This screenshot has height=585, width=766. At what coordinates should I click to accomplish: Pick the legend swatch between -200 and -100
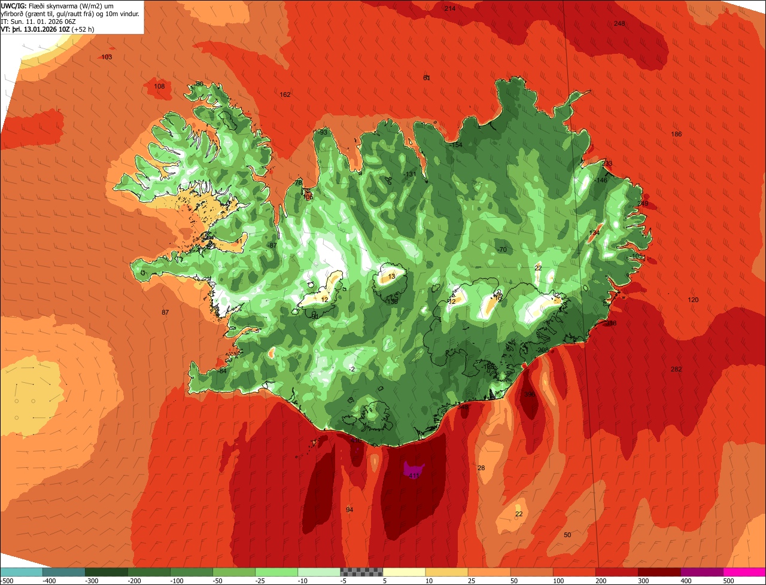click(x=149, y=572)
